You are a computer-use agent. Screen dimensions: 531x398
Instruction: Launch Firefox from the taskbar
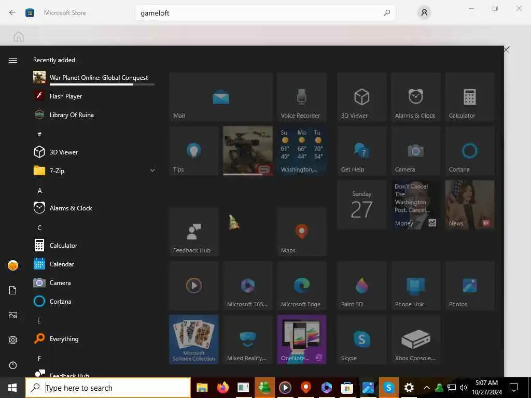point(223,388)
